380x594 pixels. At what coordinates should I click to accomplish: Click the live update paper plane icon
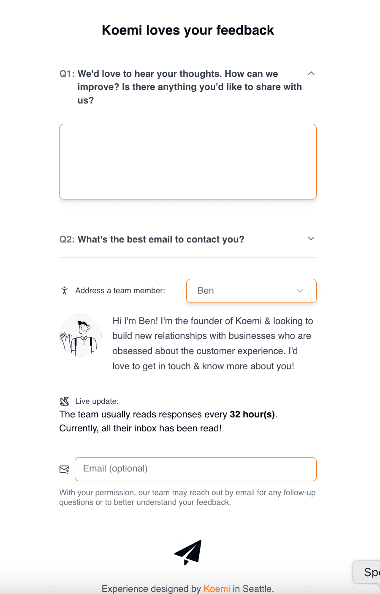pos(64,401)
